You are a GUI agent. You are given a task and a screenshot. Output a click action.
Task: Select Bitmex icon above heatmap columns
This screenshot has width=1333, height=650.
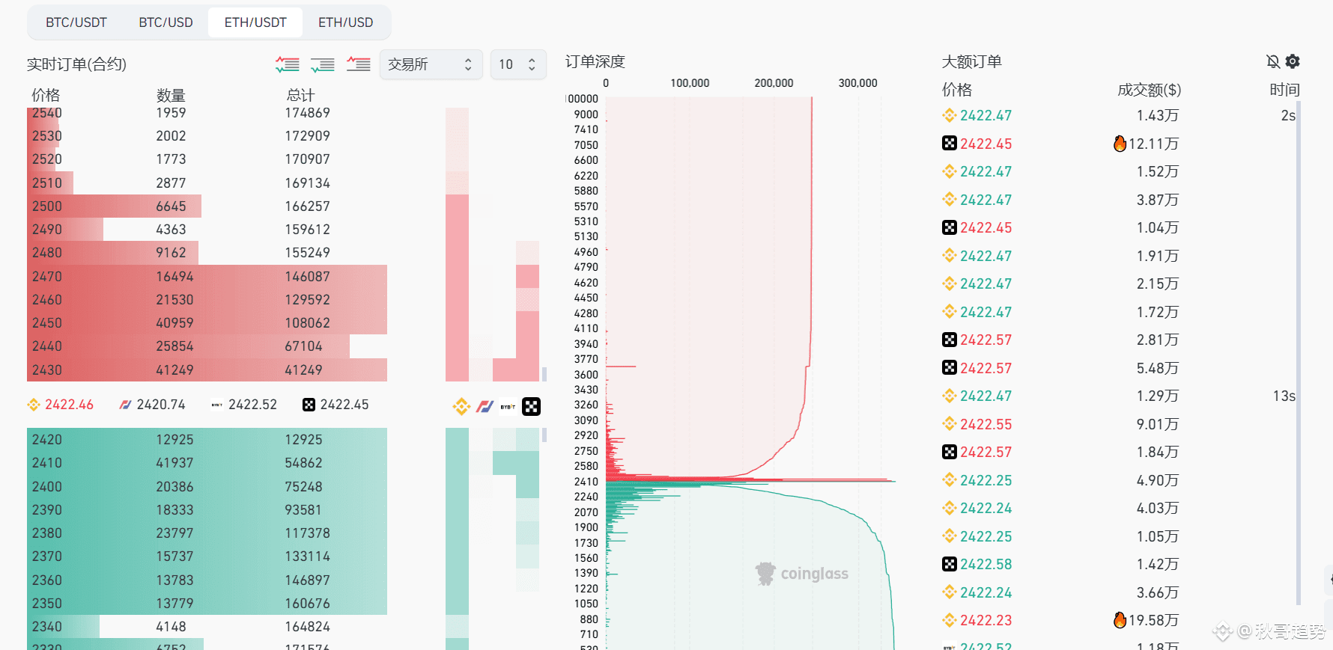pos(485,407)
